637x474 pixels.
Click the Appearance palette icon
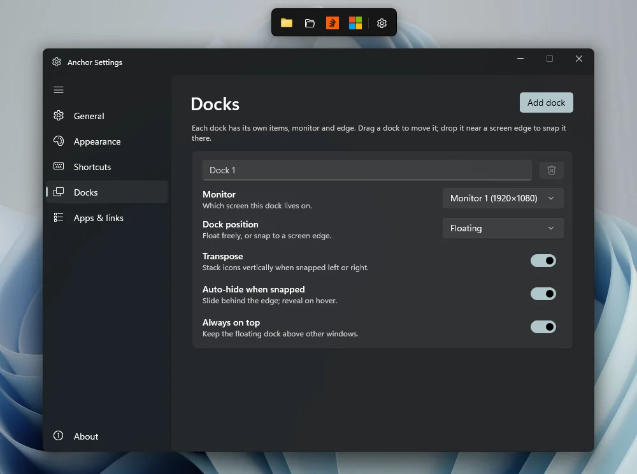click(x=59, y=141)
